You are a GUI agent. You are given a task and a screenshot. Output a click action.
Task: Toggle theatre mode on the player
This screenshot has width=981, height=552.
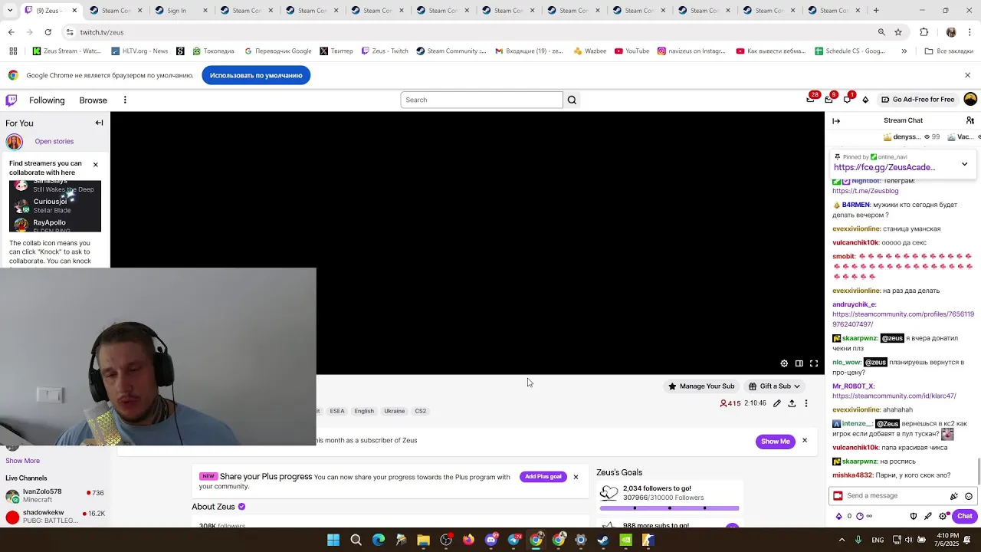[x=799, y=363]
